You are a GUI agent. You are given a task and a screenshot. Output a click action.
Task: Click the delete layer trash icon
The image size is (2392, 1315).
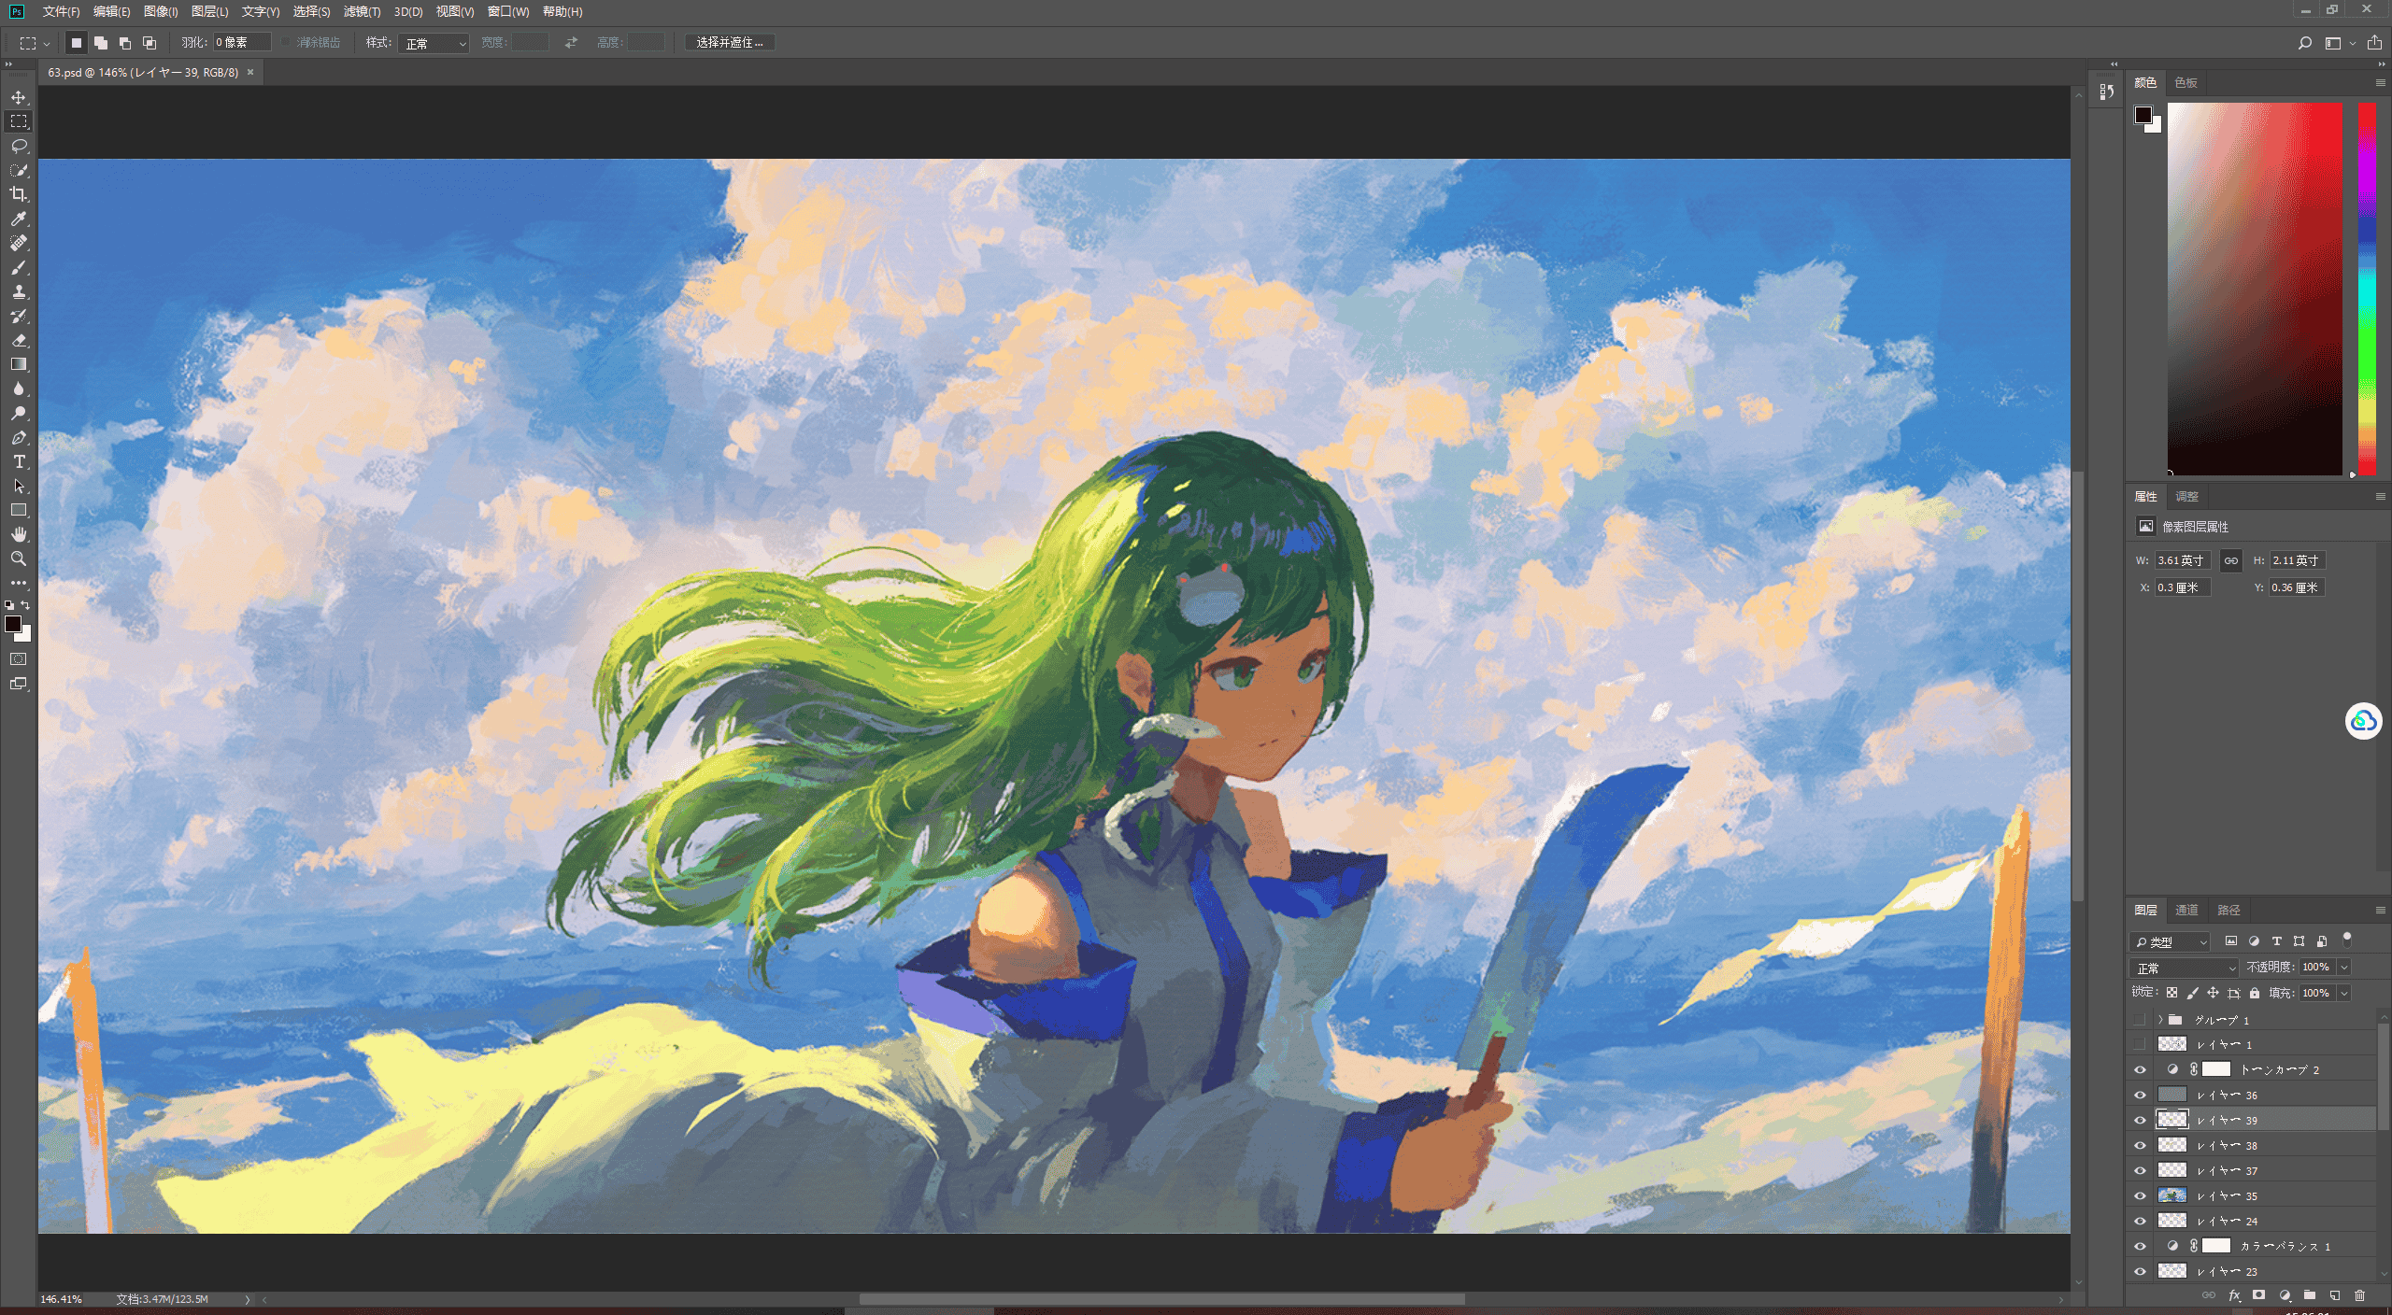pyautogui.click(x=2359, y=1295)
